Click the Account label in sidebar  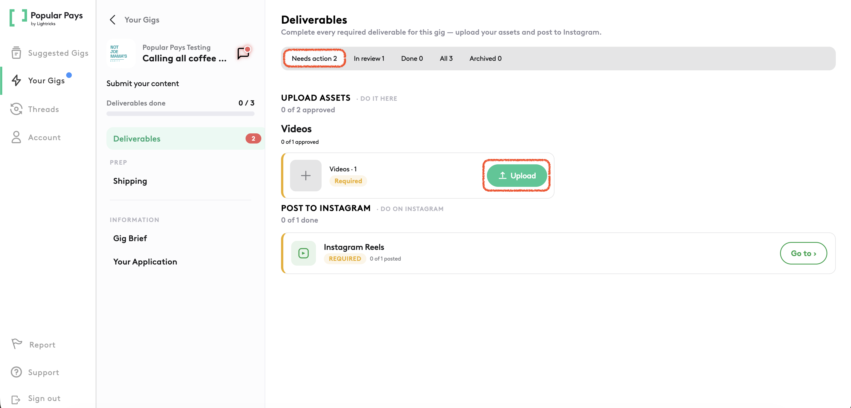pos(44,137)
